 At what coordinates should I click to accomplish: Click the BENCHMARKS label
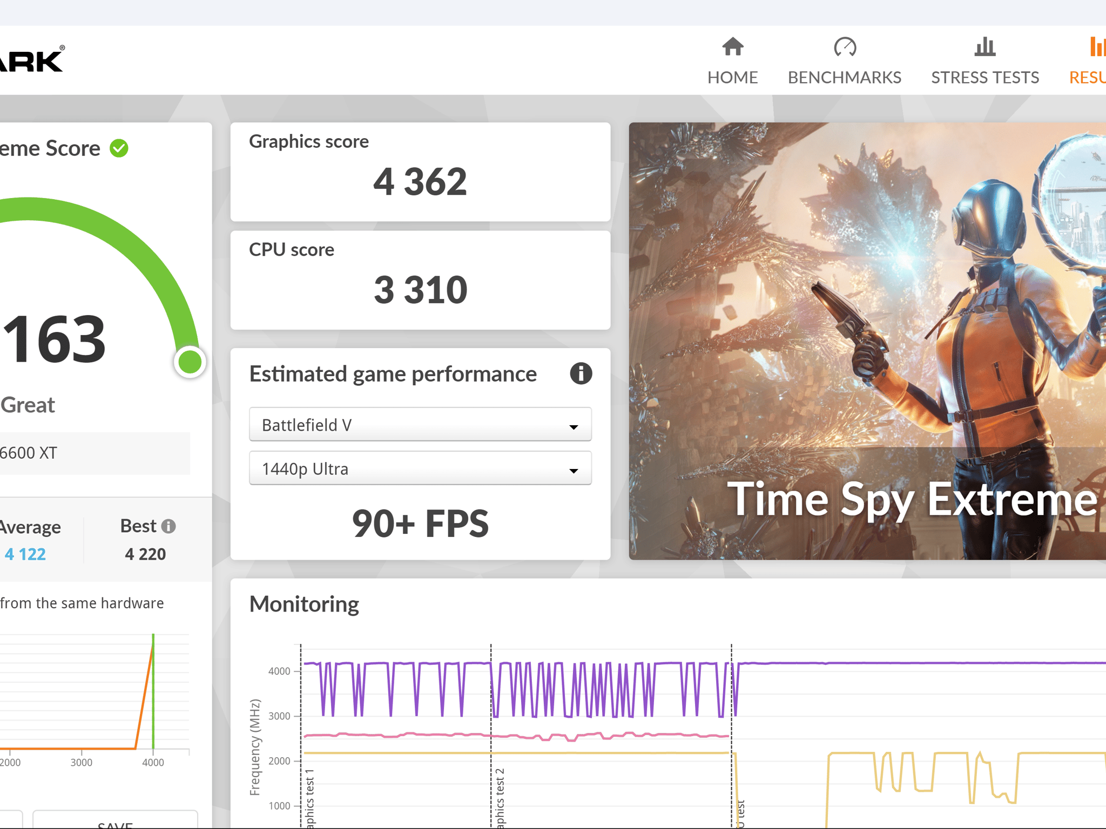click(845, 78)
